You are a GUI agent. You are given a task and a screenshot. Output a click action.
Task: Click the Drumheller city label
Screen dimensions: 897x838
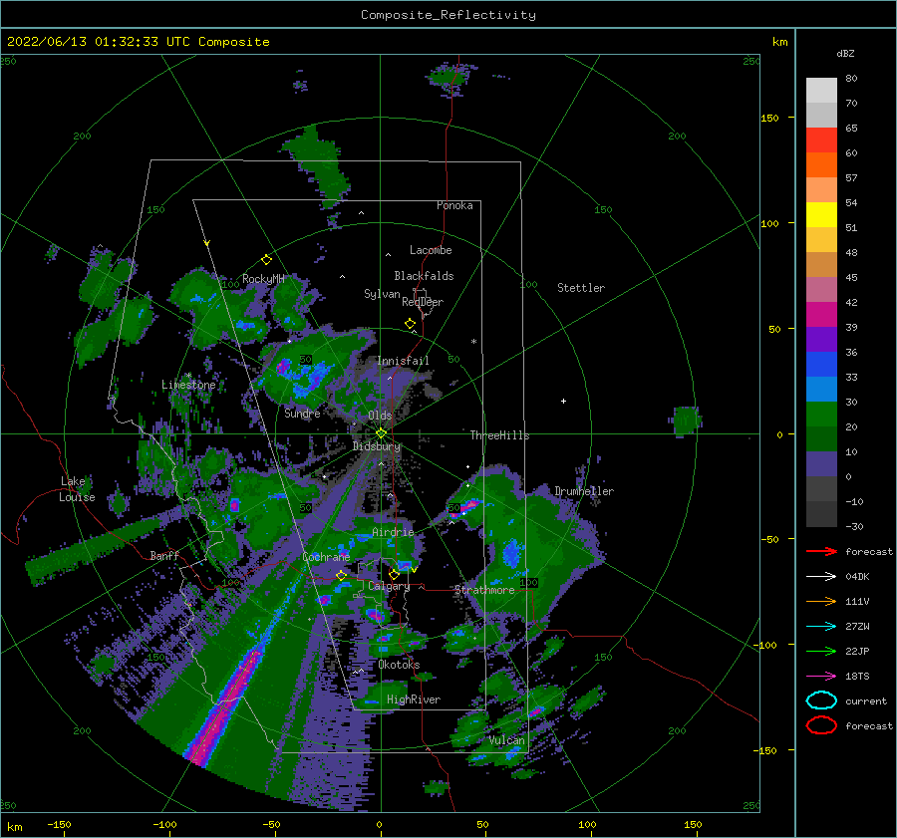tap(584, 491)
